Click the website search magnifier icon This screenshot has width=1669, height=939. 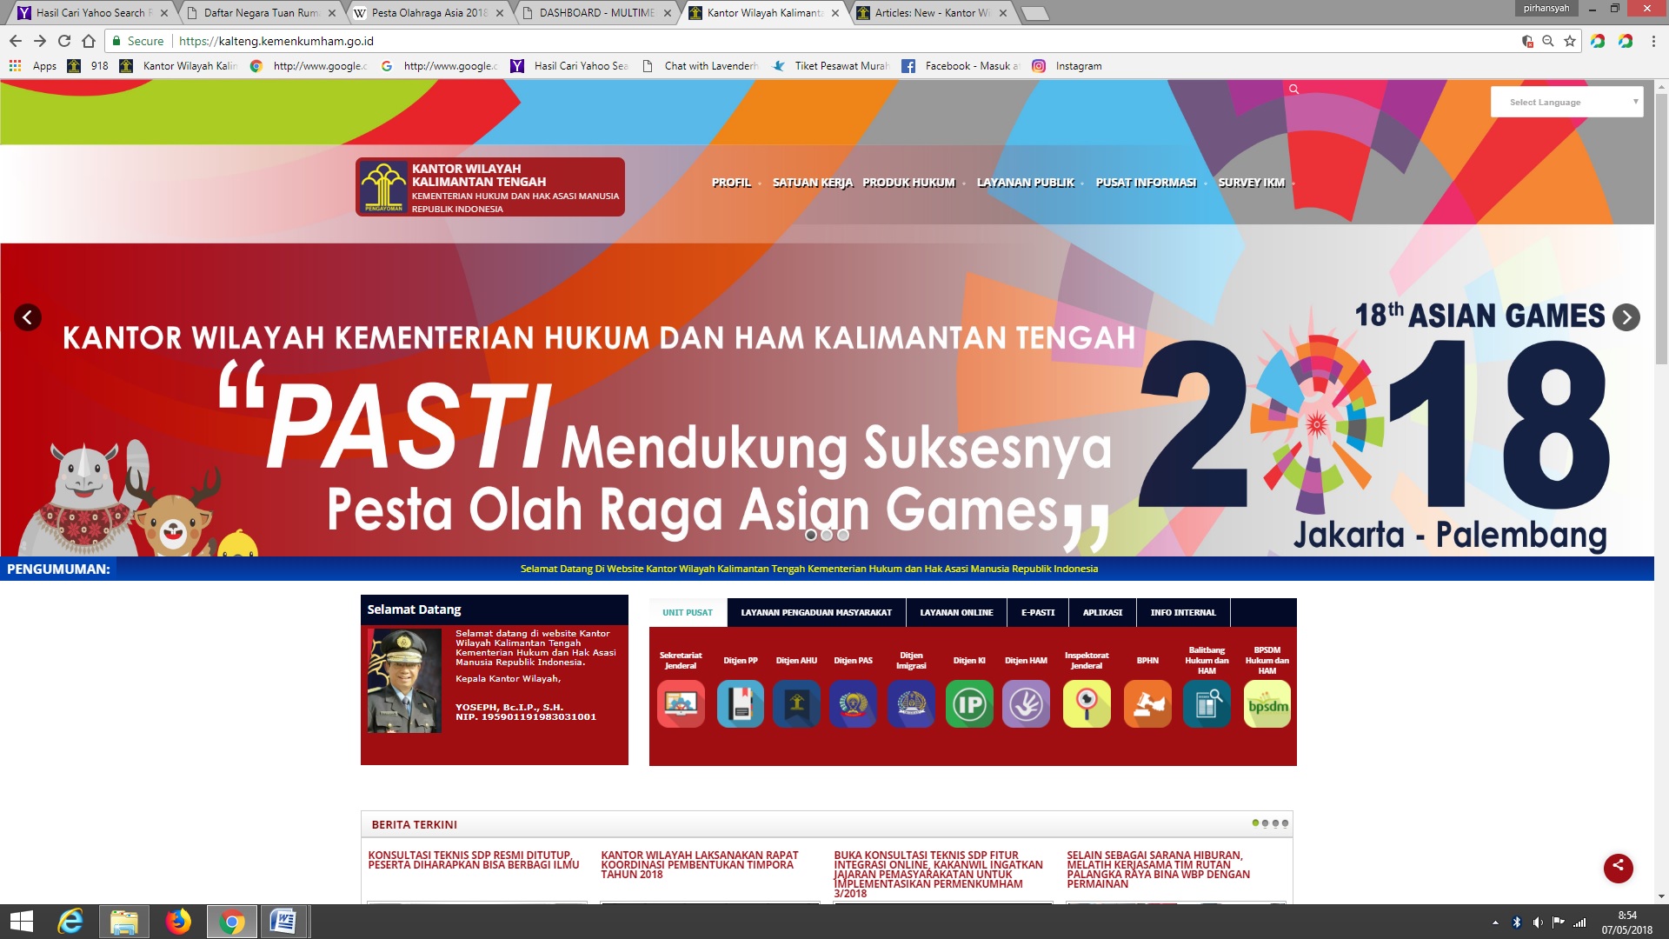coord(1293,90)
